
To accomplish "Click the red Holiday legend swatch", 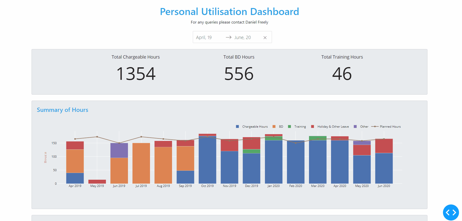I will tap(313, 127).
